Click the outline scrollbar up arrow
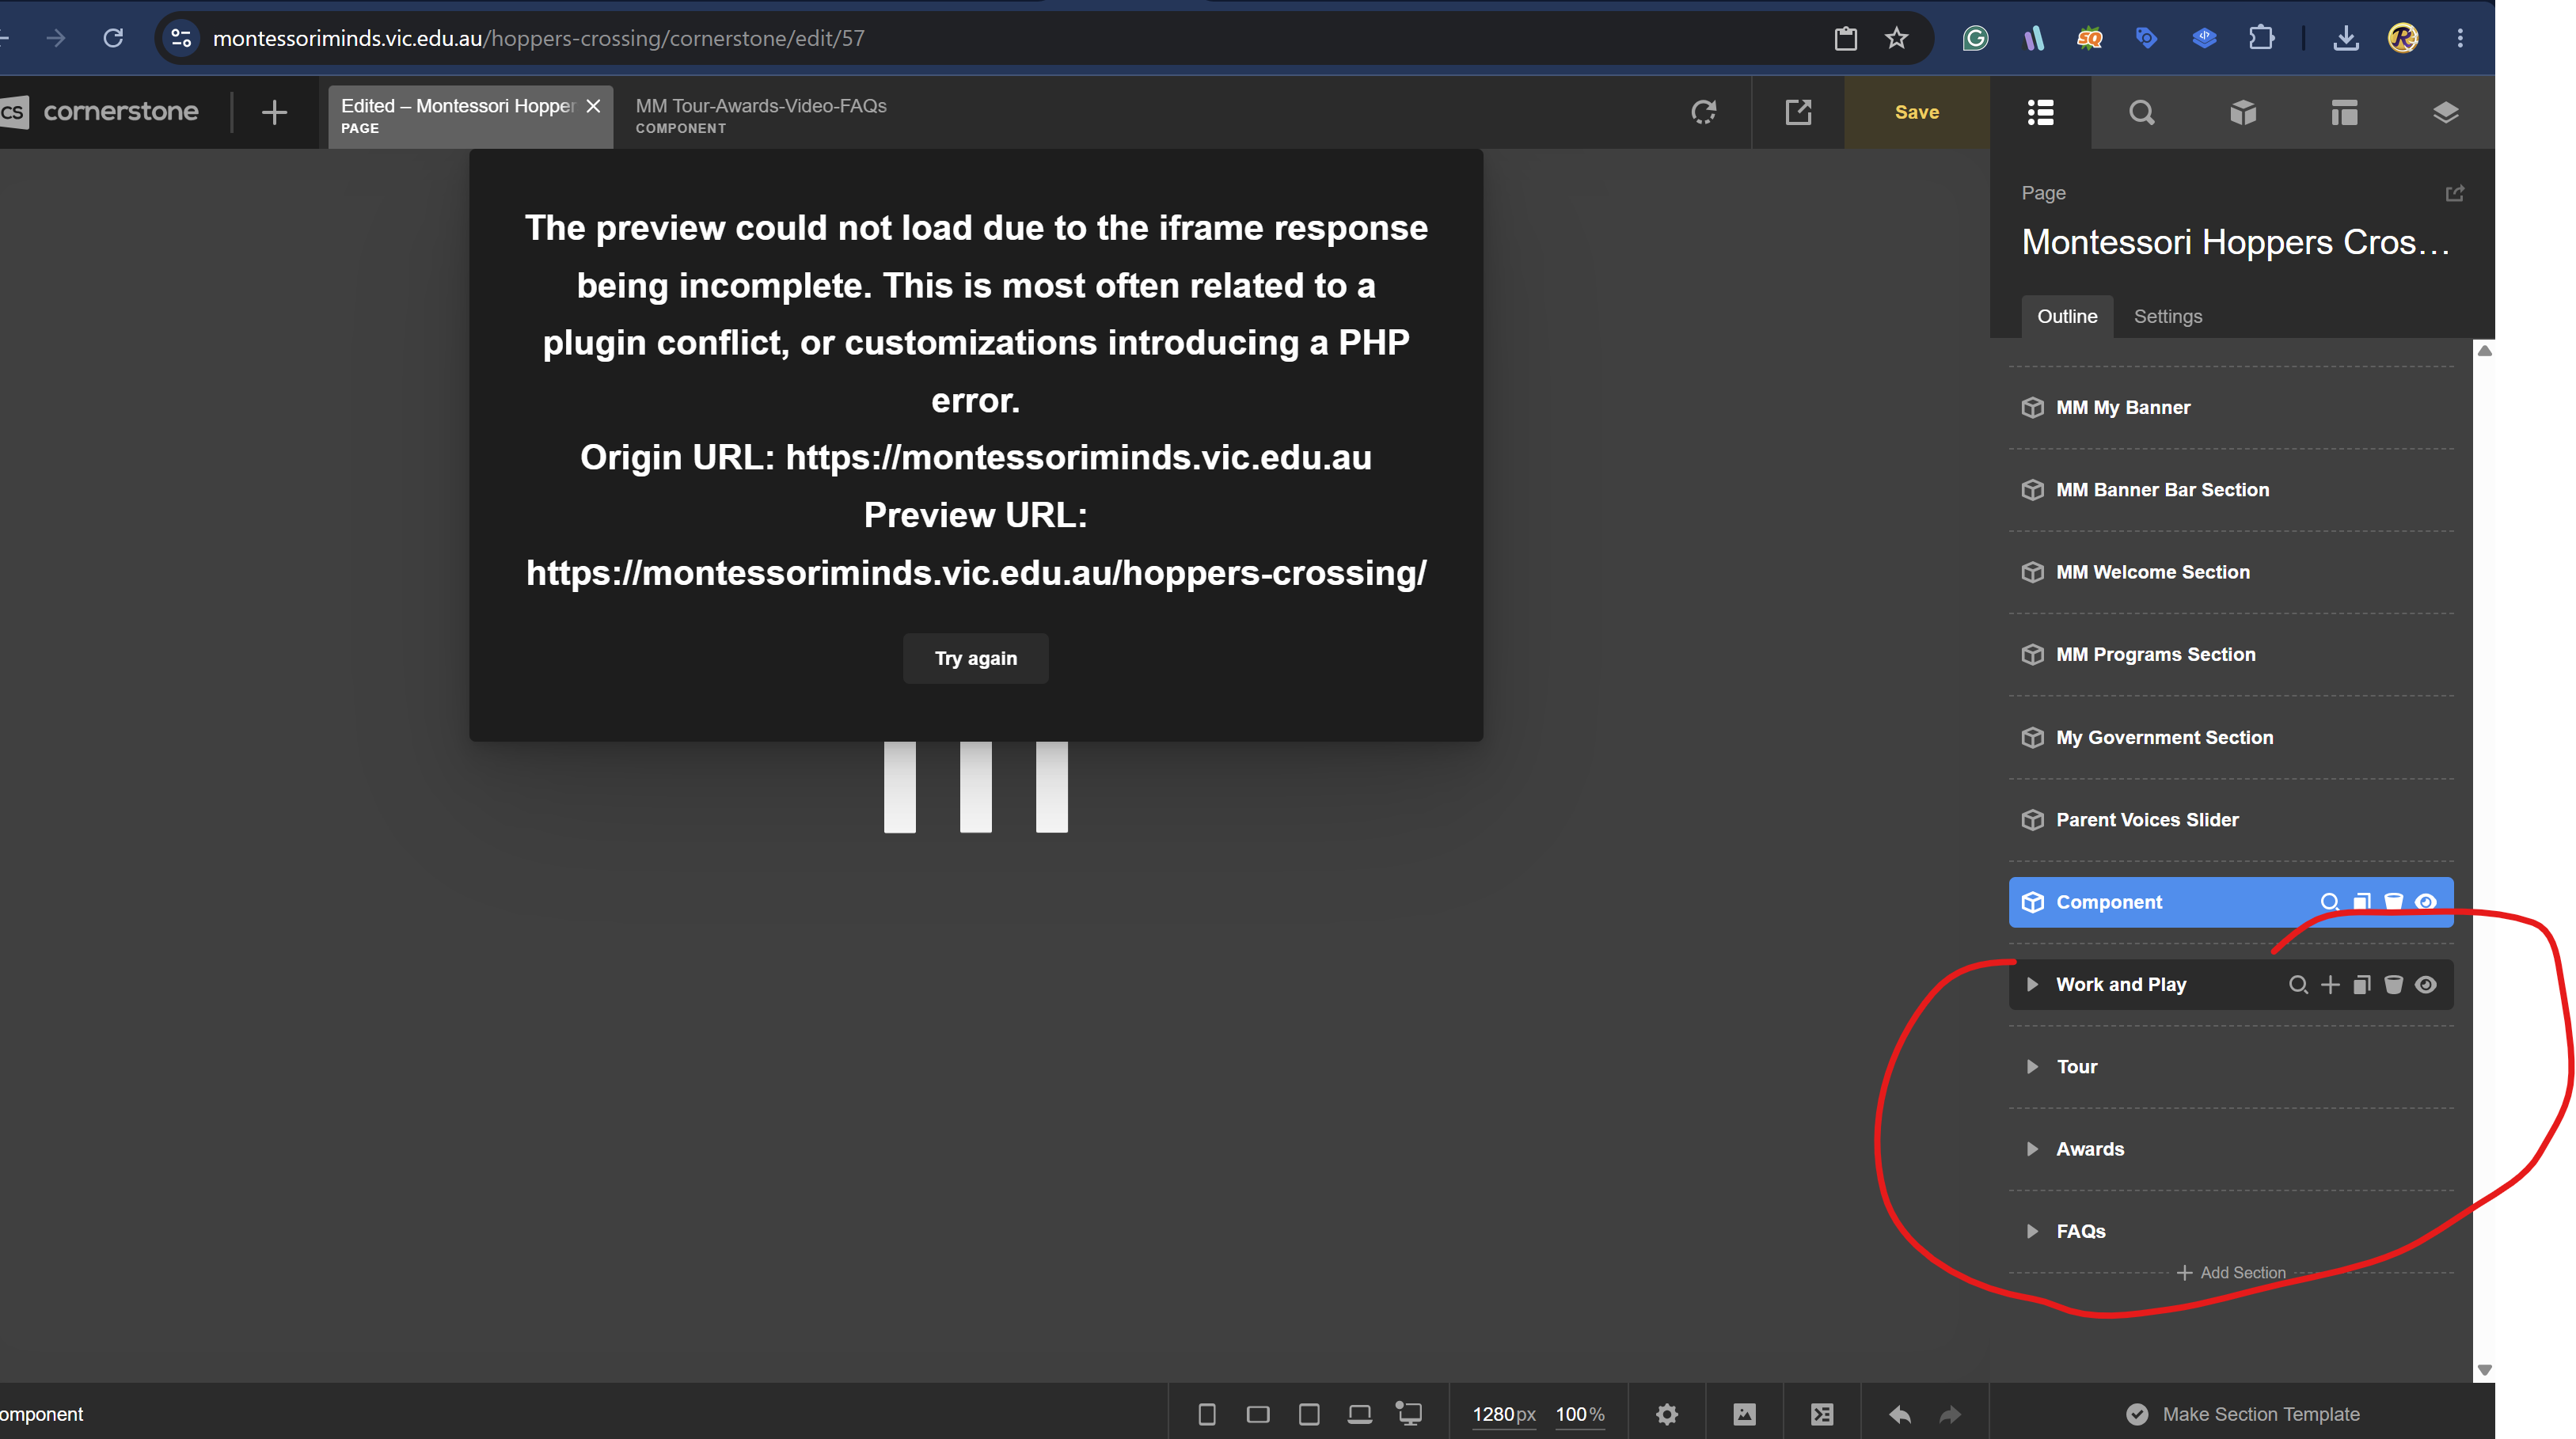The image size is (2576, 1439). pos(2483,351)
